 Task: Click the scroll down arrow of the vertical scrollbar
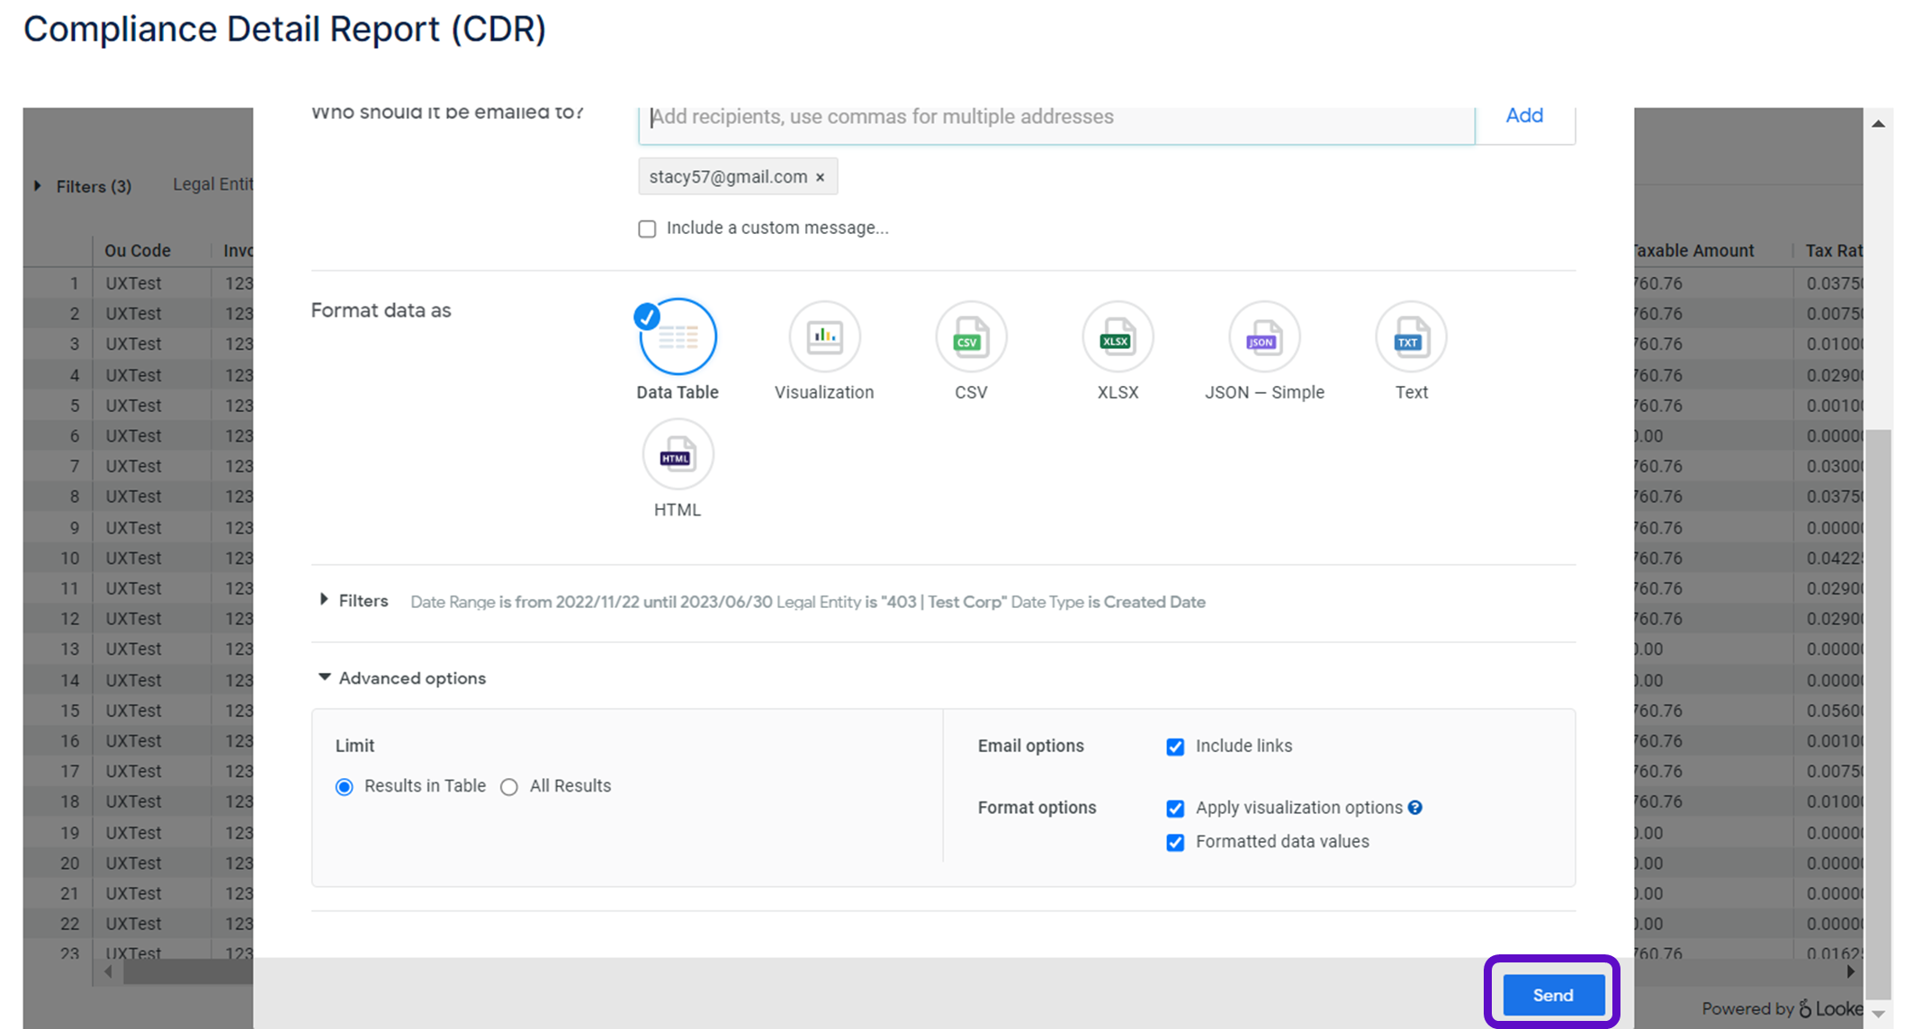pyautogui.click(x=1878, y=1014)
